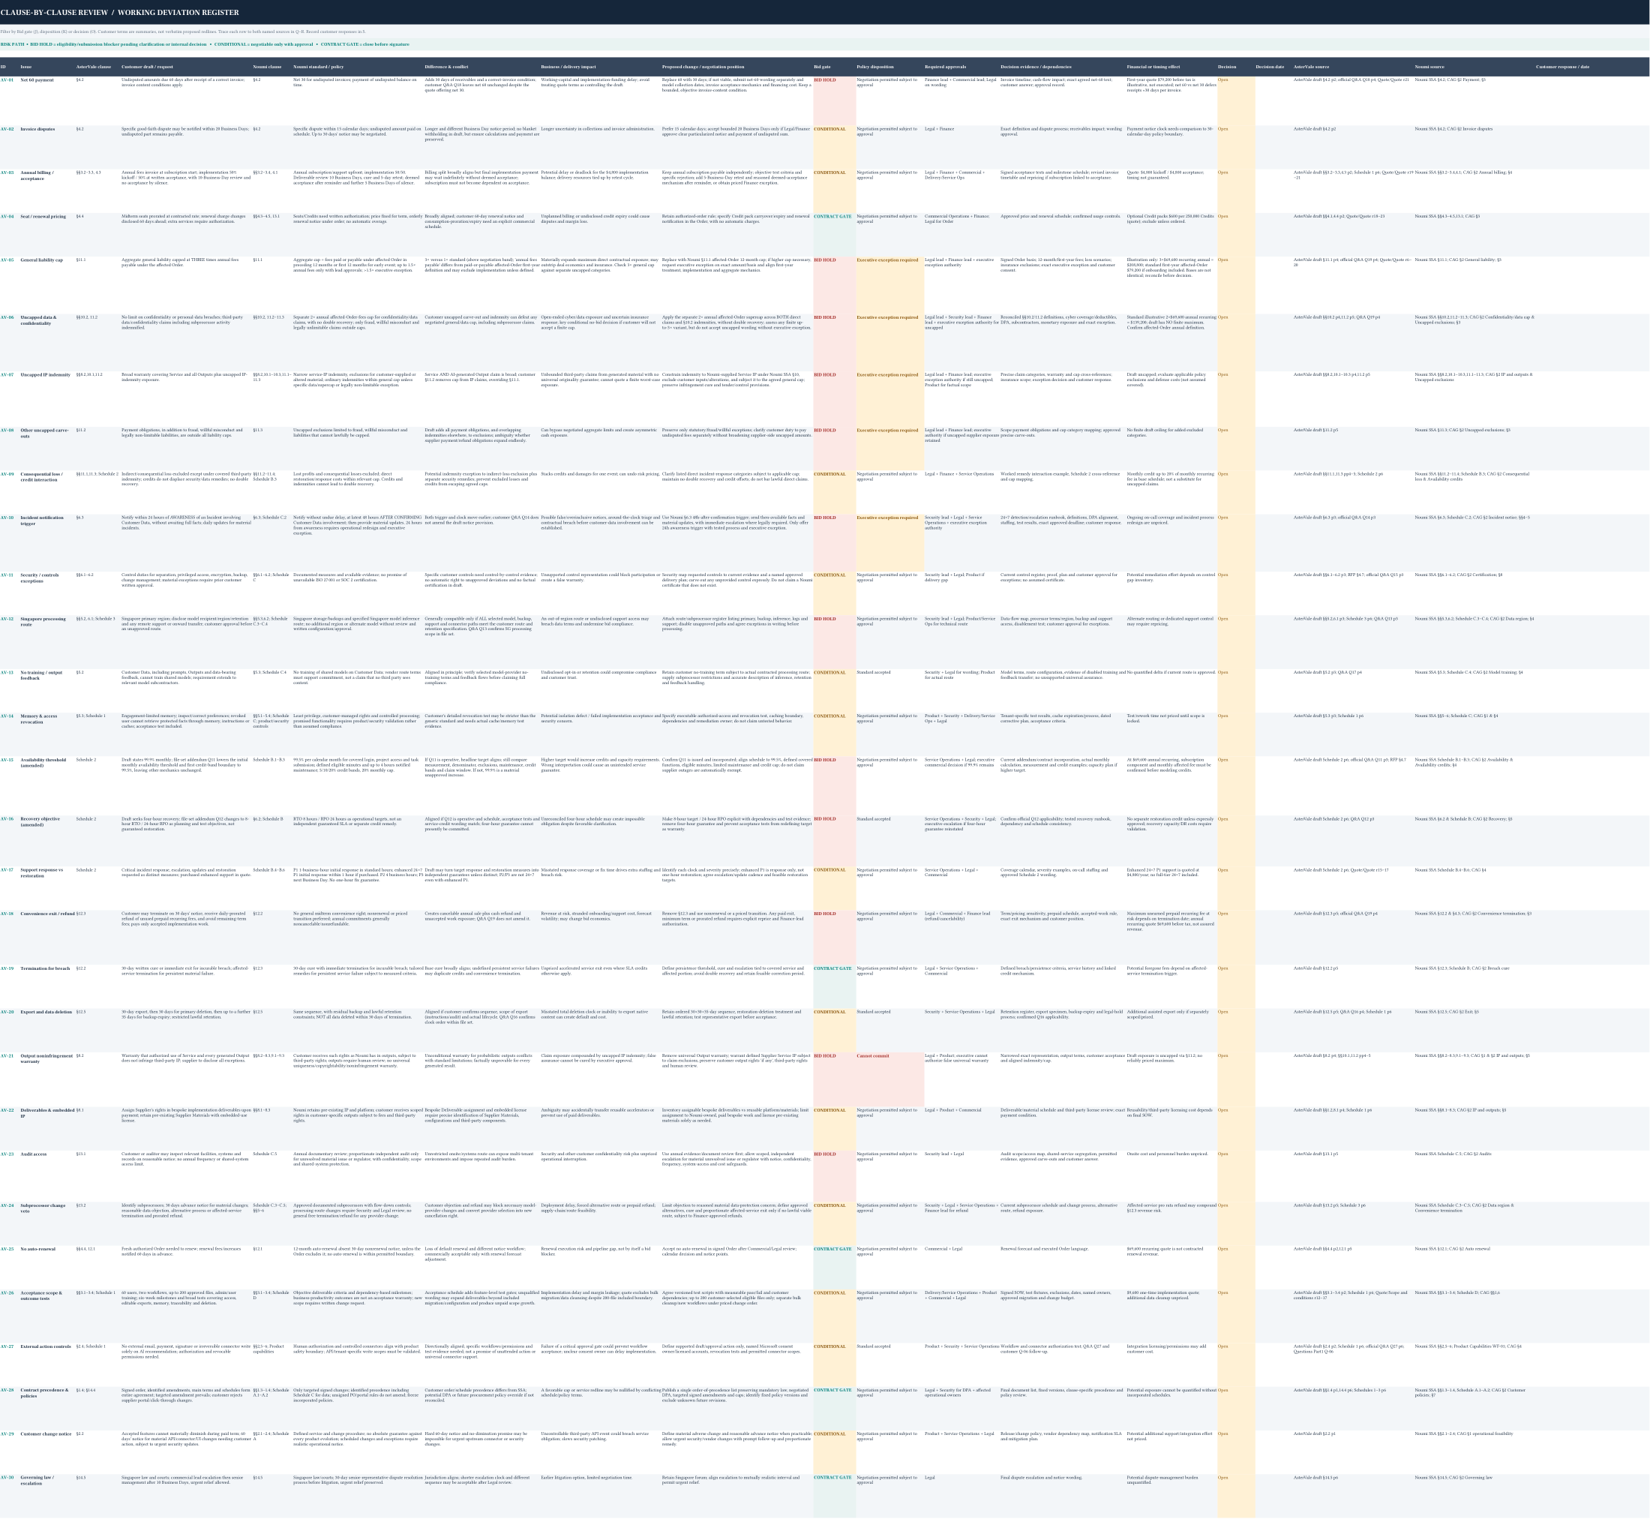
Task: Select the 'Export and data deletion' issue cell
Action: tap(46, 1030)
